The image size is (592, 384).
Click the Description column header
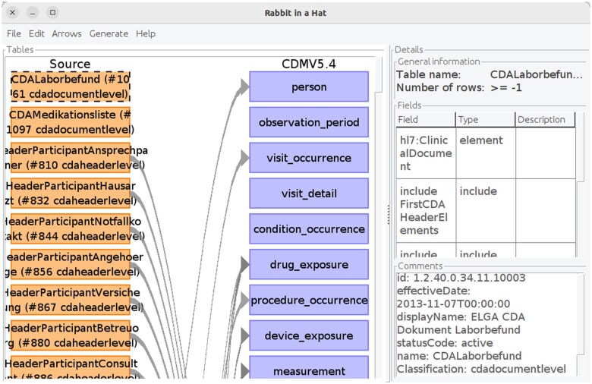pyautogui.click(x=545, y=119)
